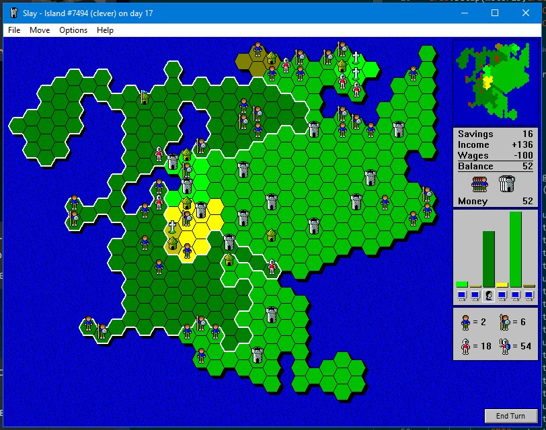Viewport: 546px width, 430px height.
Task: Maximize the Slay window
Action: click(495, 13)
